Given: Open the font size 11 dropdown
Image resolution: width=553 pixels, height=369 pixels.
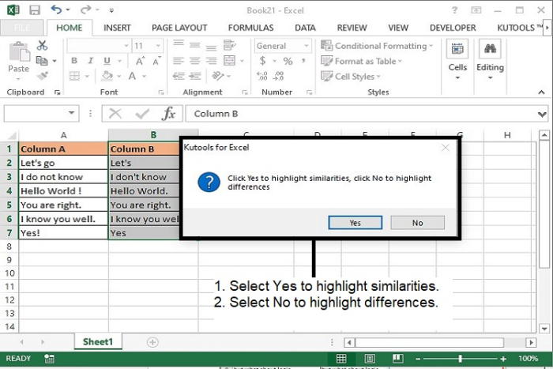Looking at the screenshot, I should [x=158, y=46].
